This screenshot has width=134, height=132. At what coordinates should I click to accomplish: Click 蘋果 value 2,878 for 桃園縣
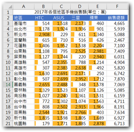tap(98, 123)
